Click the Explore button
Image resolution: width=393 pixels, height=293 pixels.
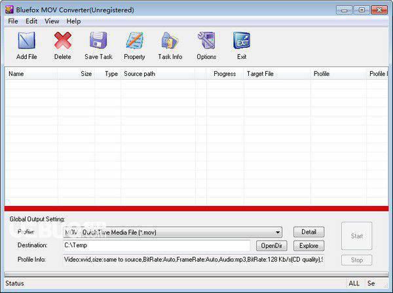pos(309,246)
